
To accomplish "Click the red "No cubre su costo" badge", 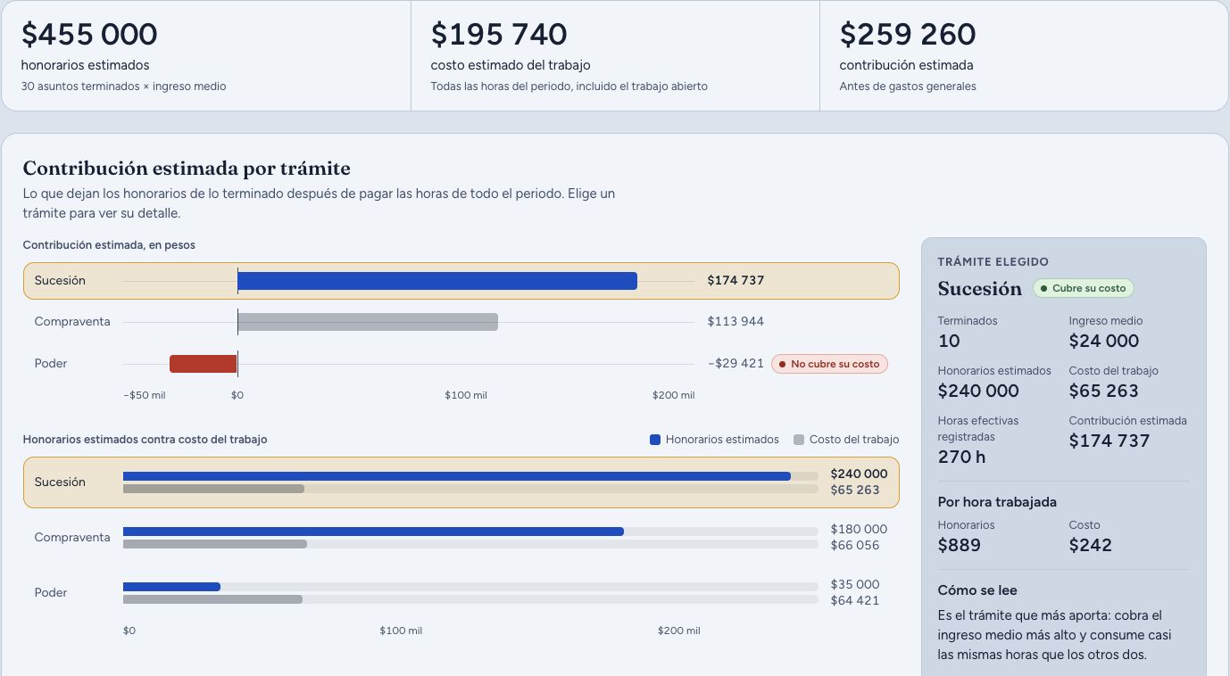I will [x=829, y=364].
